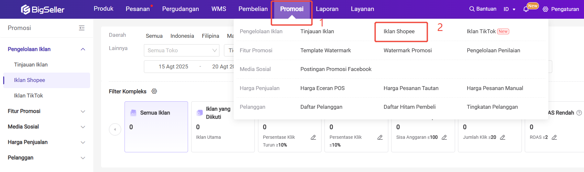The height and width of the screenshot is (172, 584).
Task: Click the previous card arrow button
Action: click(x=115, y=129)
